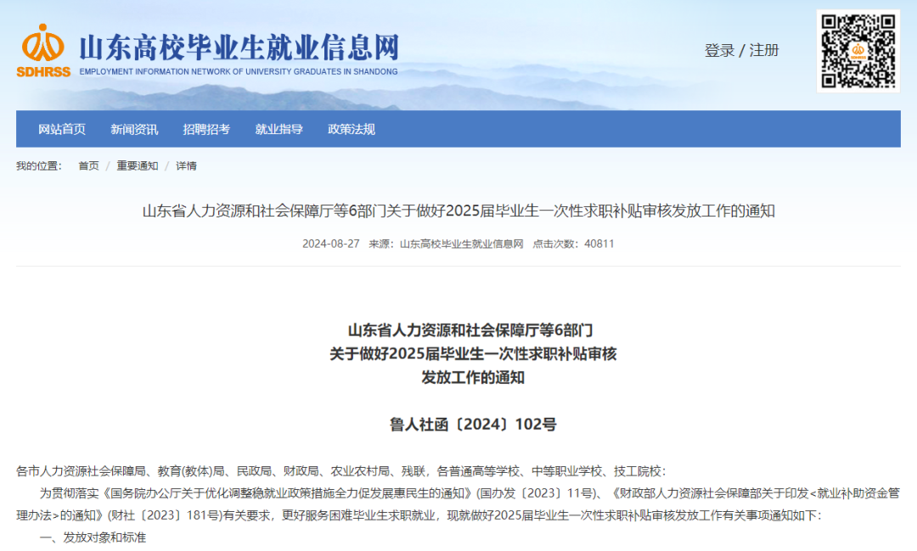Go to 就业指导 navigation item
Screen dimensions: 917x551
(279, 129)
